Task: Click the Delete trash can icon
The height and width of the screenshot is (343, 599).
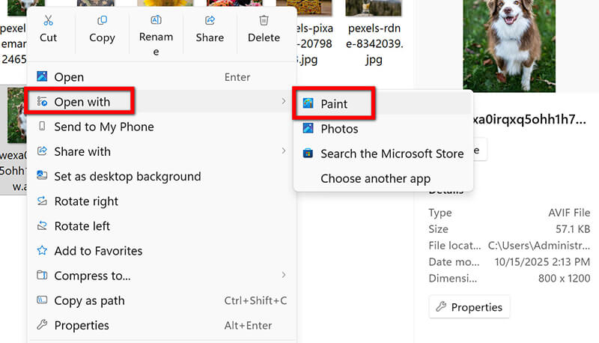Action: [x=264, y=21]
